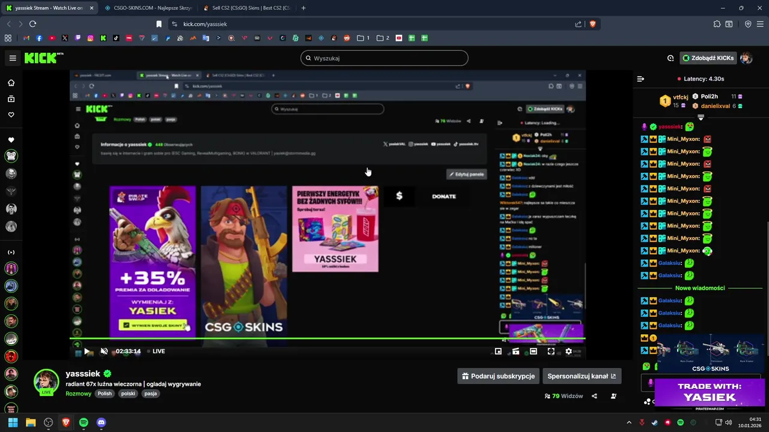The image size is (769, 432).
Task: Open the browser extensions puzzle icon
Action: click(x=717, y=24)
